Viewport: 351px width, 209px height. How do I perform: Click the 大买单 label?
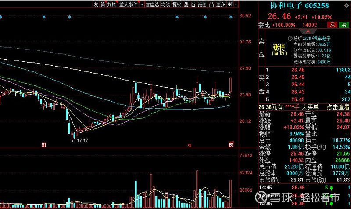310,107
